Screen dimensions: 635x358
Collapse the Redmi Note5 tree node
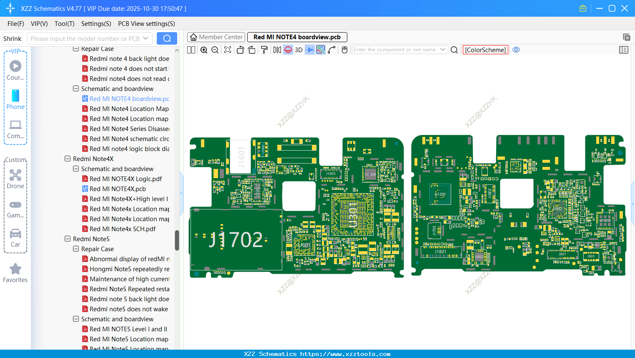pyautogui.click(x=68, y=239)
